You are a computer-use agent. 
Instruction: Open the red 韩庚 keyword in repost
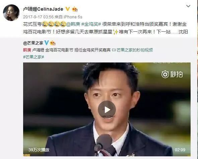click(x=27, y=50)
